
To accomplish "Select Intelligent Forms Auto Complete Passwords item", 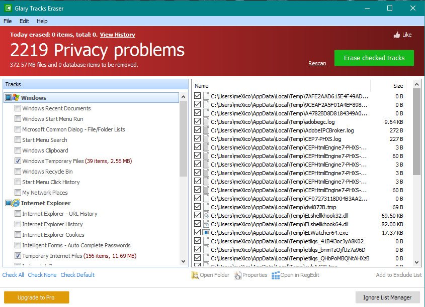I will [76, 245].
